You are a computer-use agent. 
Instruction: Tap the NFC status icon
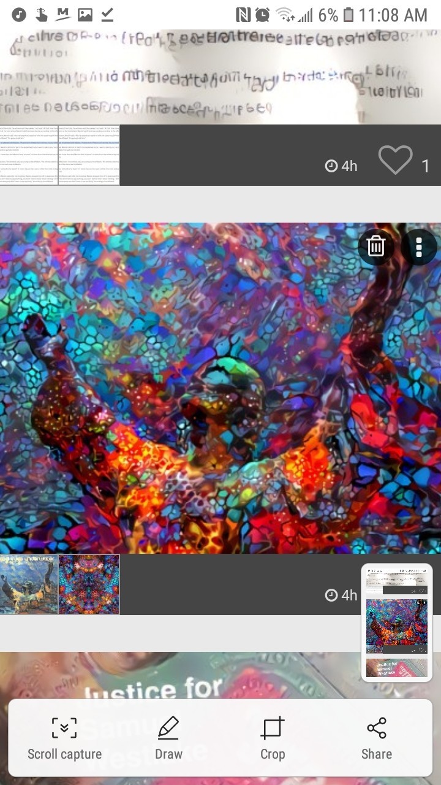[243, 15]
